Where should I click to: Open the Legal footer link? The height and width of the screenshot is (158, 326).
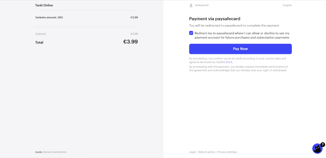click(x=192, y=152)
